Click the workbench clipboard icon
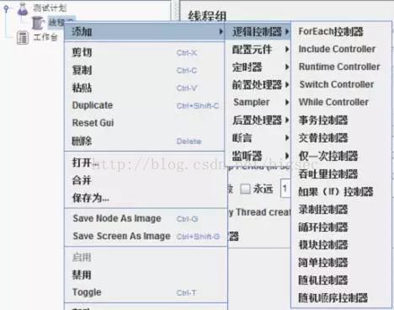Screen dimensions: 394x310 (23, 38)
